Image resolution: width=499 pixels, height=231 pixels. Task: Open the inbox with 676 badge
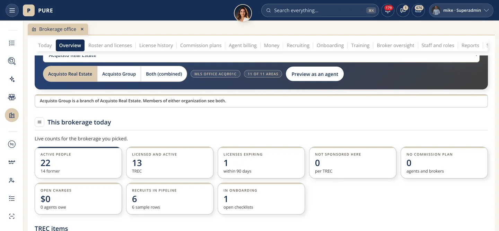(x=418, y=10)
